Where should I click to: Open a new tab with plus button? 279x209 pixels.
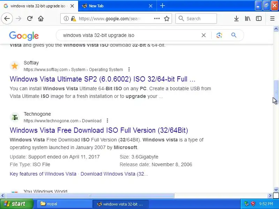click(162, 6)
